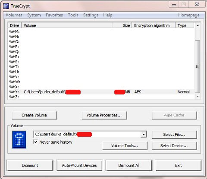Click the TrueCrypt title bar app icon
The height and width of the screenshot is (179, 207).
pos(6,6)
